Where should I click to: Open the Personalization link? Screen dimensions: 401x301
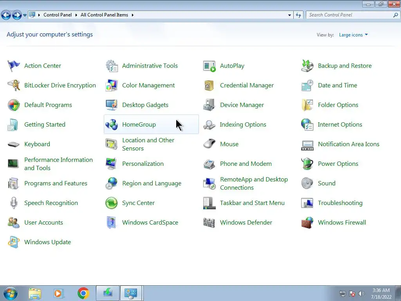[x=143, y=164]
